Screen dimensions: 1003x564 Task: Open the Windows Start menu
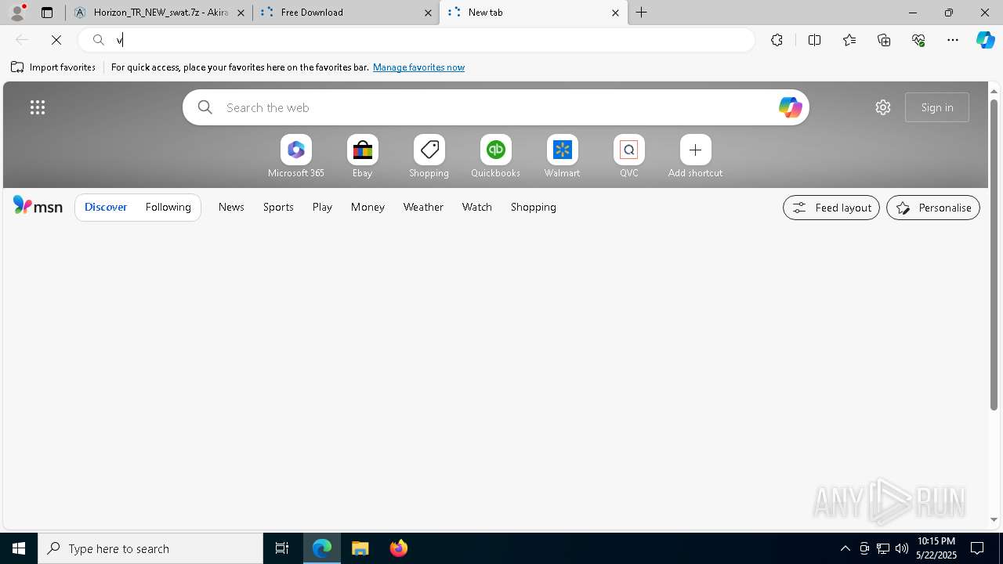19,548
